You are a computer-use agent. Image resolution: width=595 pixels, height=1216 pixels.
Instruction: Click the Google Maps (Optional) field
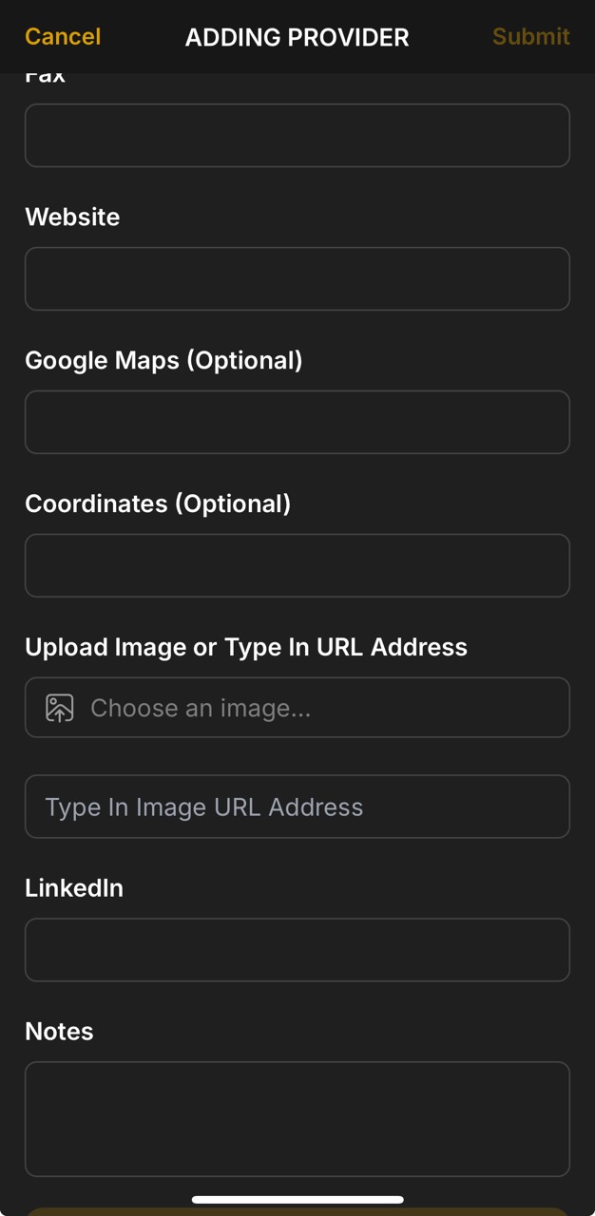(297, 422)
